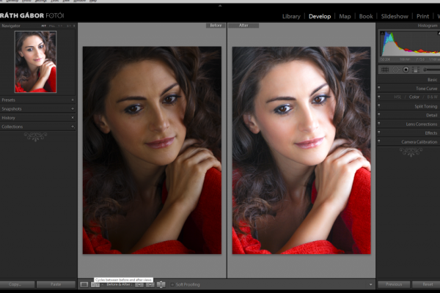Collapse the Navigator panel
This screenshot has width=440, height=293.
click(x=11, y=26)
